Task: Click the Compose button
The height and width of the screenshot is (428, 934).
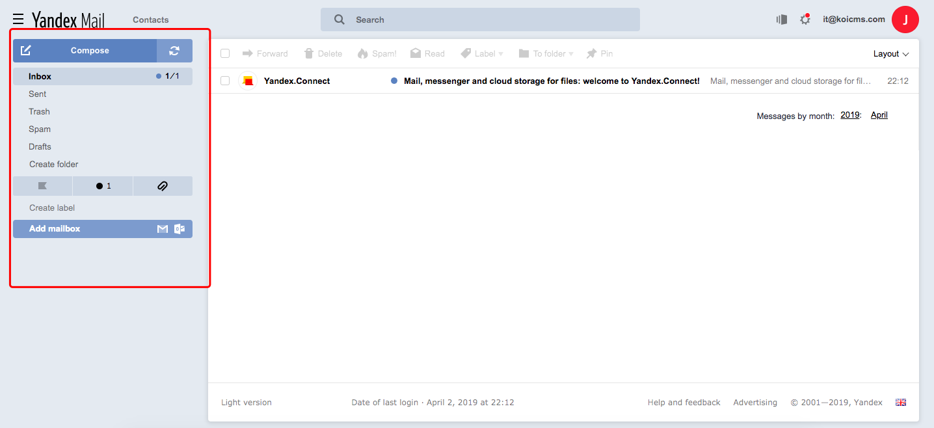Action: point(85,51)
